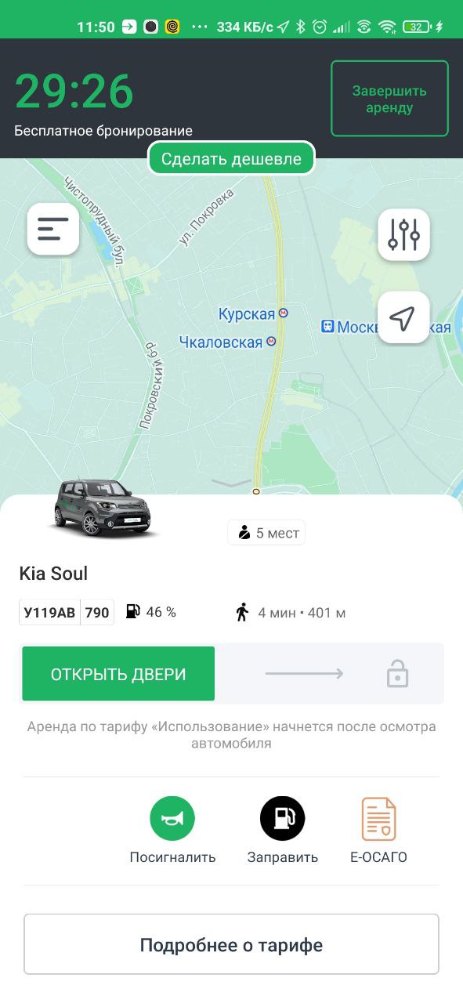The width and height of the screenshot is (463, 1003).
Task: Select the 5 мест seats badge
Action: pyautogui.click(x=266, y=533)
